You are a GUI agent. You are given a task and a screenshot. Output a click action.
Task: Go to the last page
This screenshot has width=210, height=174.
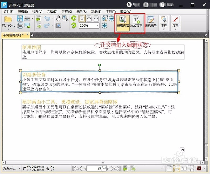(x=118, y=168)
